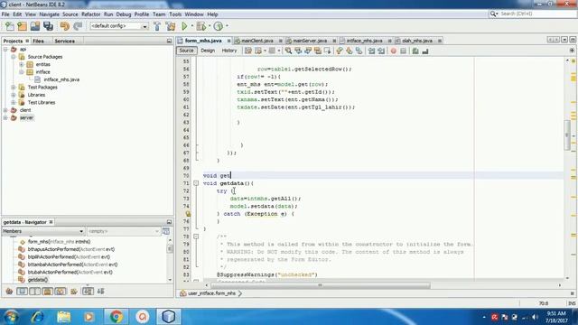Switch editor to Design view
Image resolution: width=578 pixels, height=325 pixels.
click(x=208, y=51)
